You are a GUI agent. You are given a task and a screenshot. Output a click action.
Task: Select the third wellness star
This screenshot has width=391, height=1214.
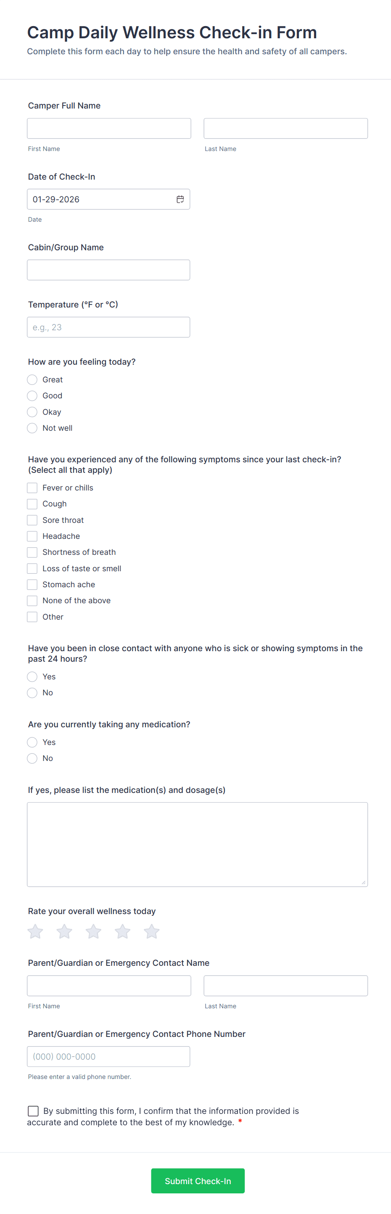tap(93, 931)
